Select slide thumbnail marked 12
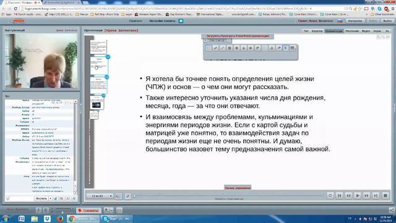This screenshot has height=223, width=396. (x=99, y=85)
